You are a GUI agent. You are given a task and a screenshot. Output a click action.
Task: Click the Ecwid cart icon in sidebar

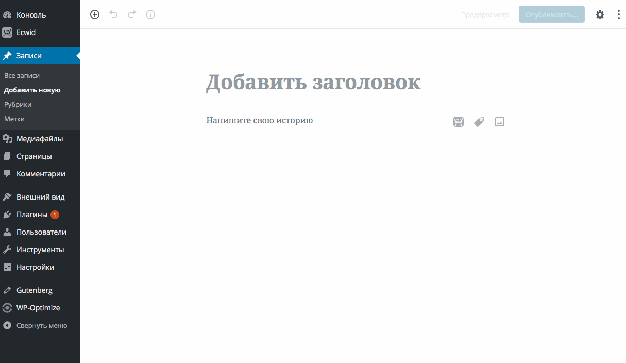point(7,32)
